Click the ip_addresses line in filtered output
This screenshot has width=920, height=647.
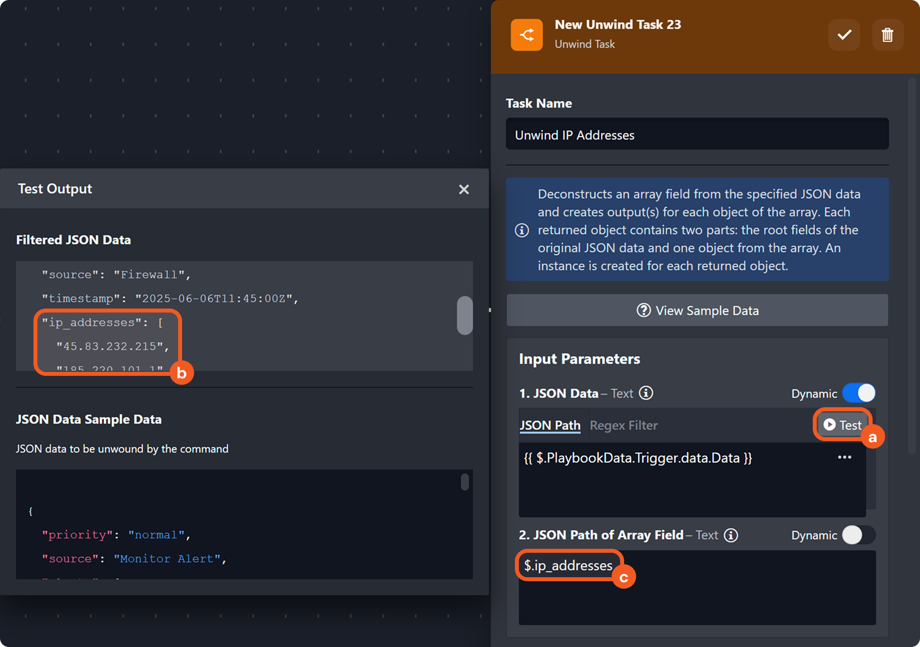coord(102,323)
